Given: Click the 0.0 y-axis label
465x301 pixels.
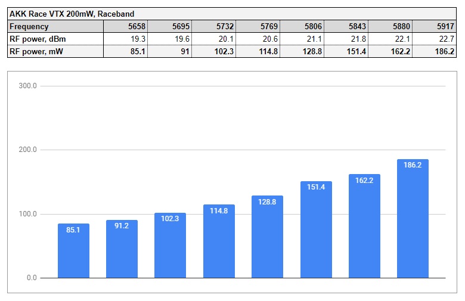Looking at the screenshot, I should [32, 278].
